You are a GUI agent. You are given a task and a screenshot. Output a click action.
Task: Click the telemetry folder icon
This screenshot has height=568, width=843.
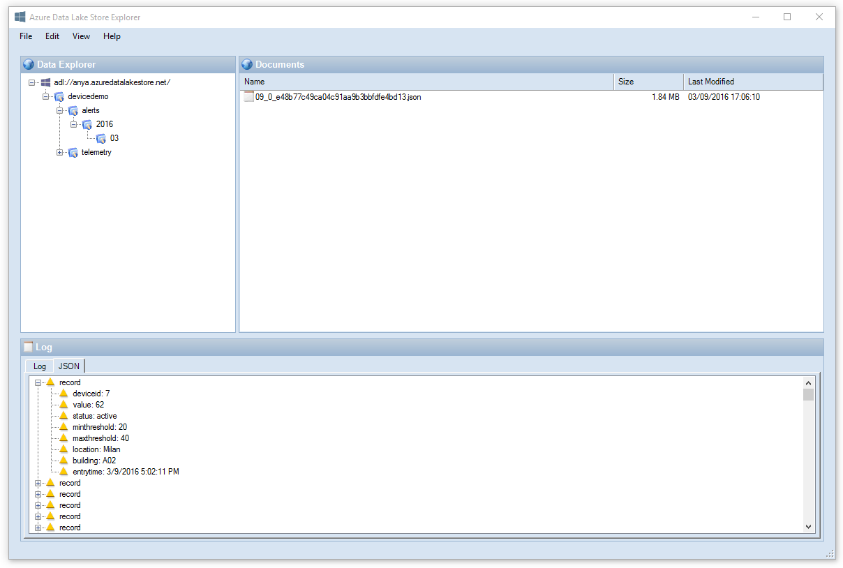[73, 152]
